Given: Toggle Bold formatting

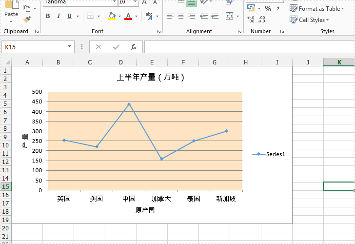Looking at the screenshot, I should [48, 16].
